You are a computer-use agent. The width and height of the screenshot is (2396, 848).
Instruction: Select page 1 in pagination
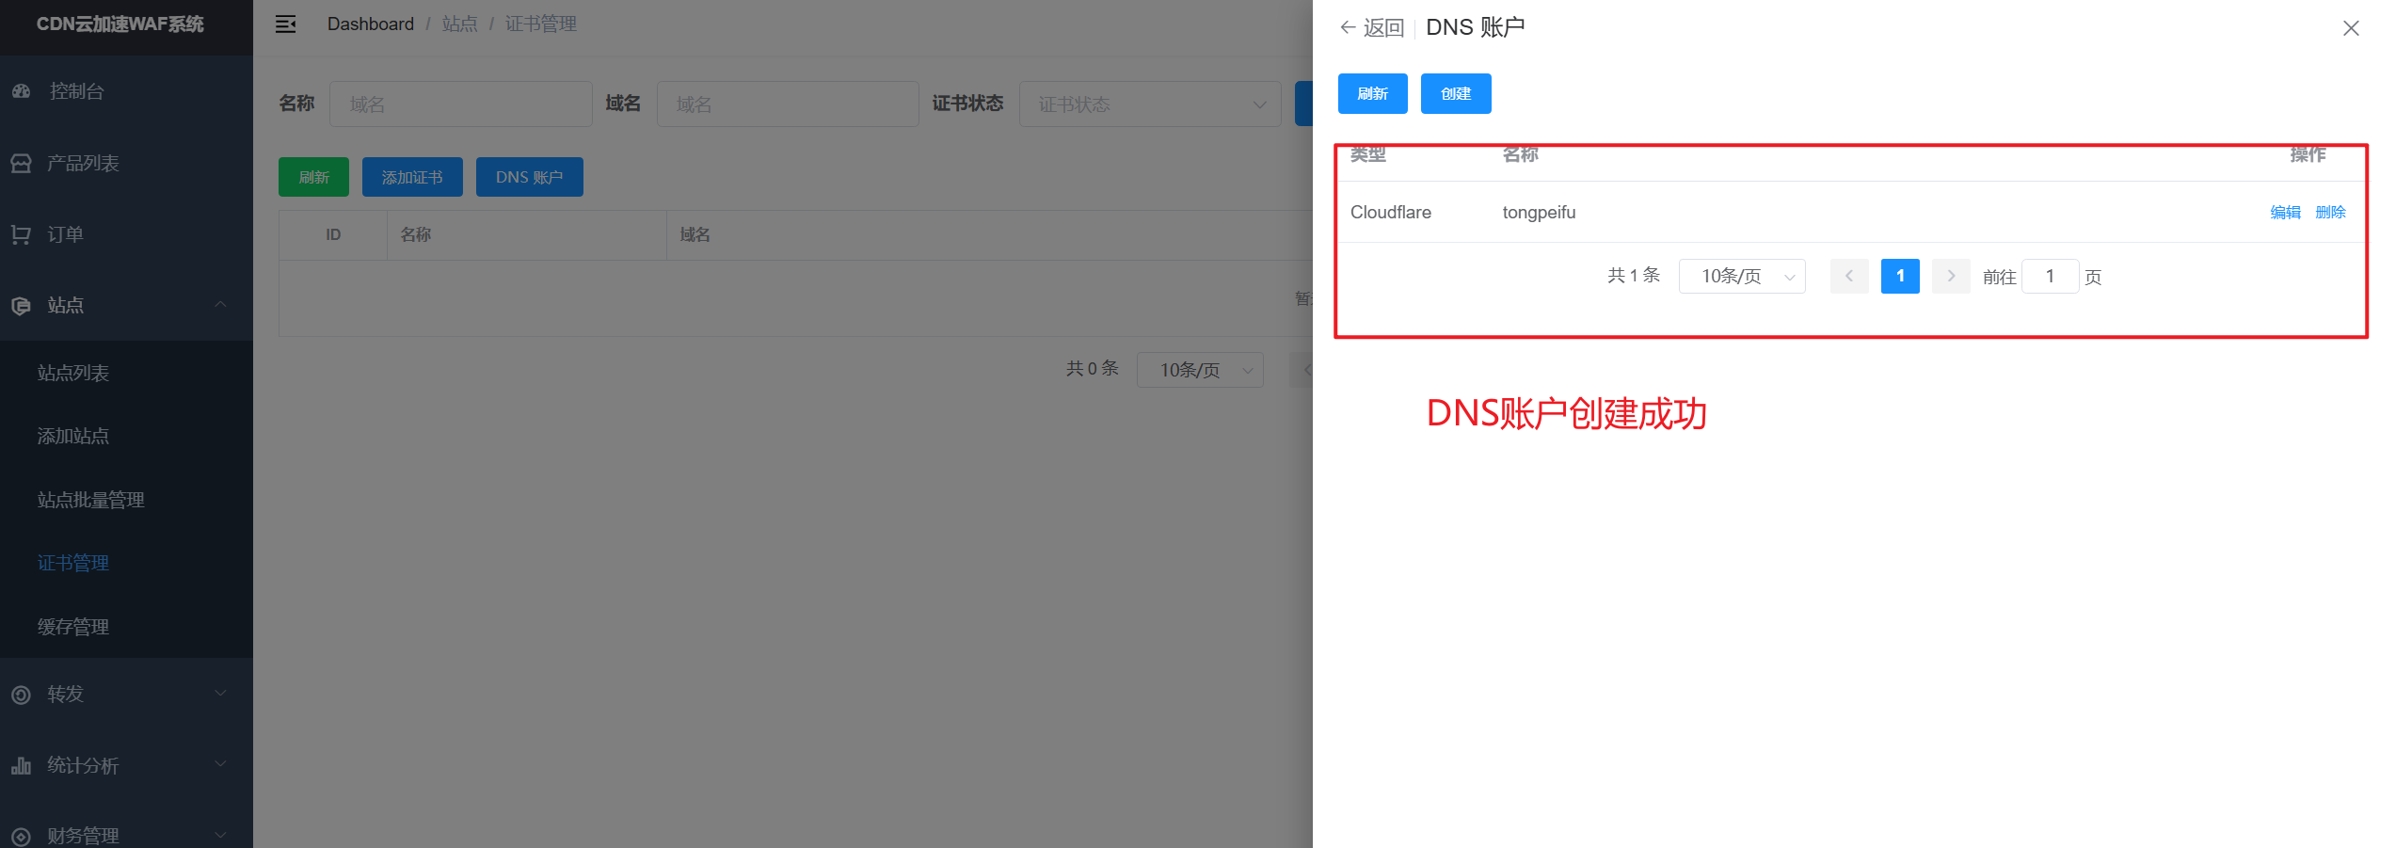(1899, 277)
